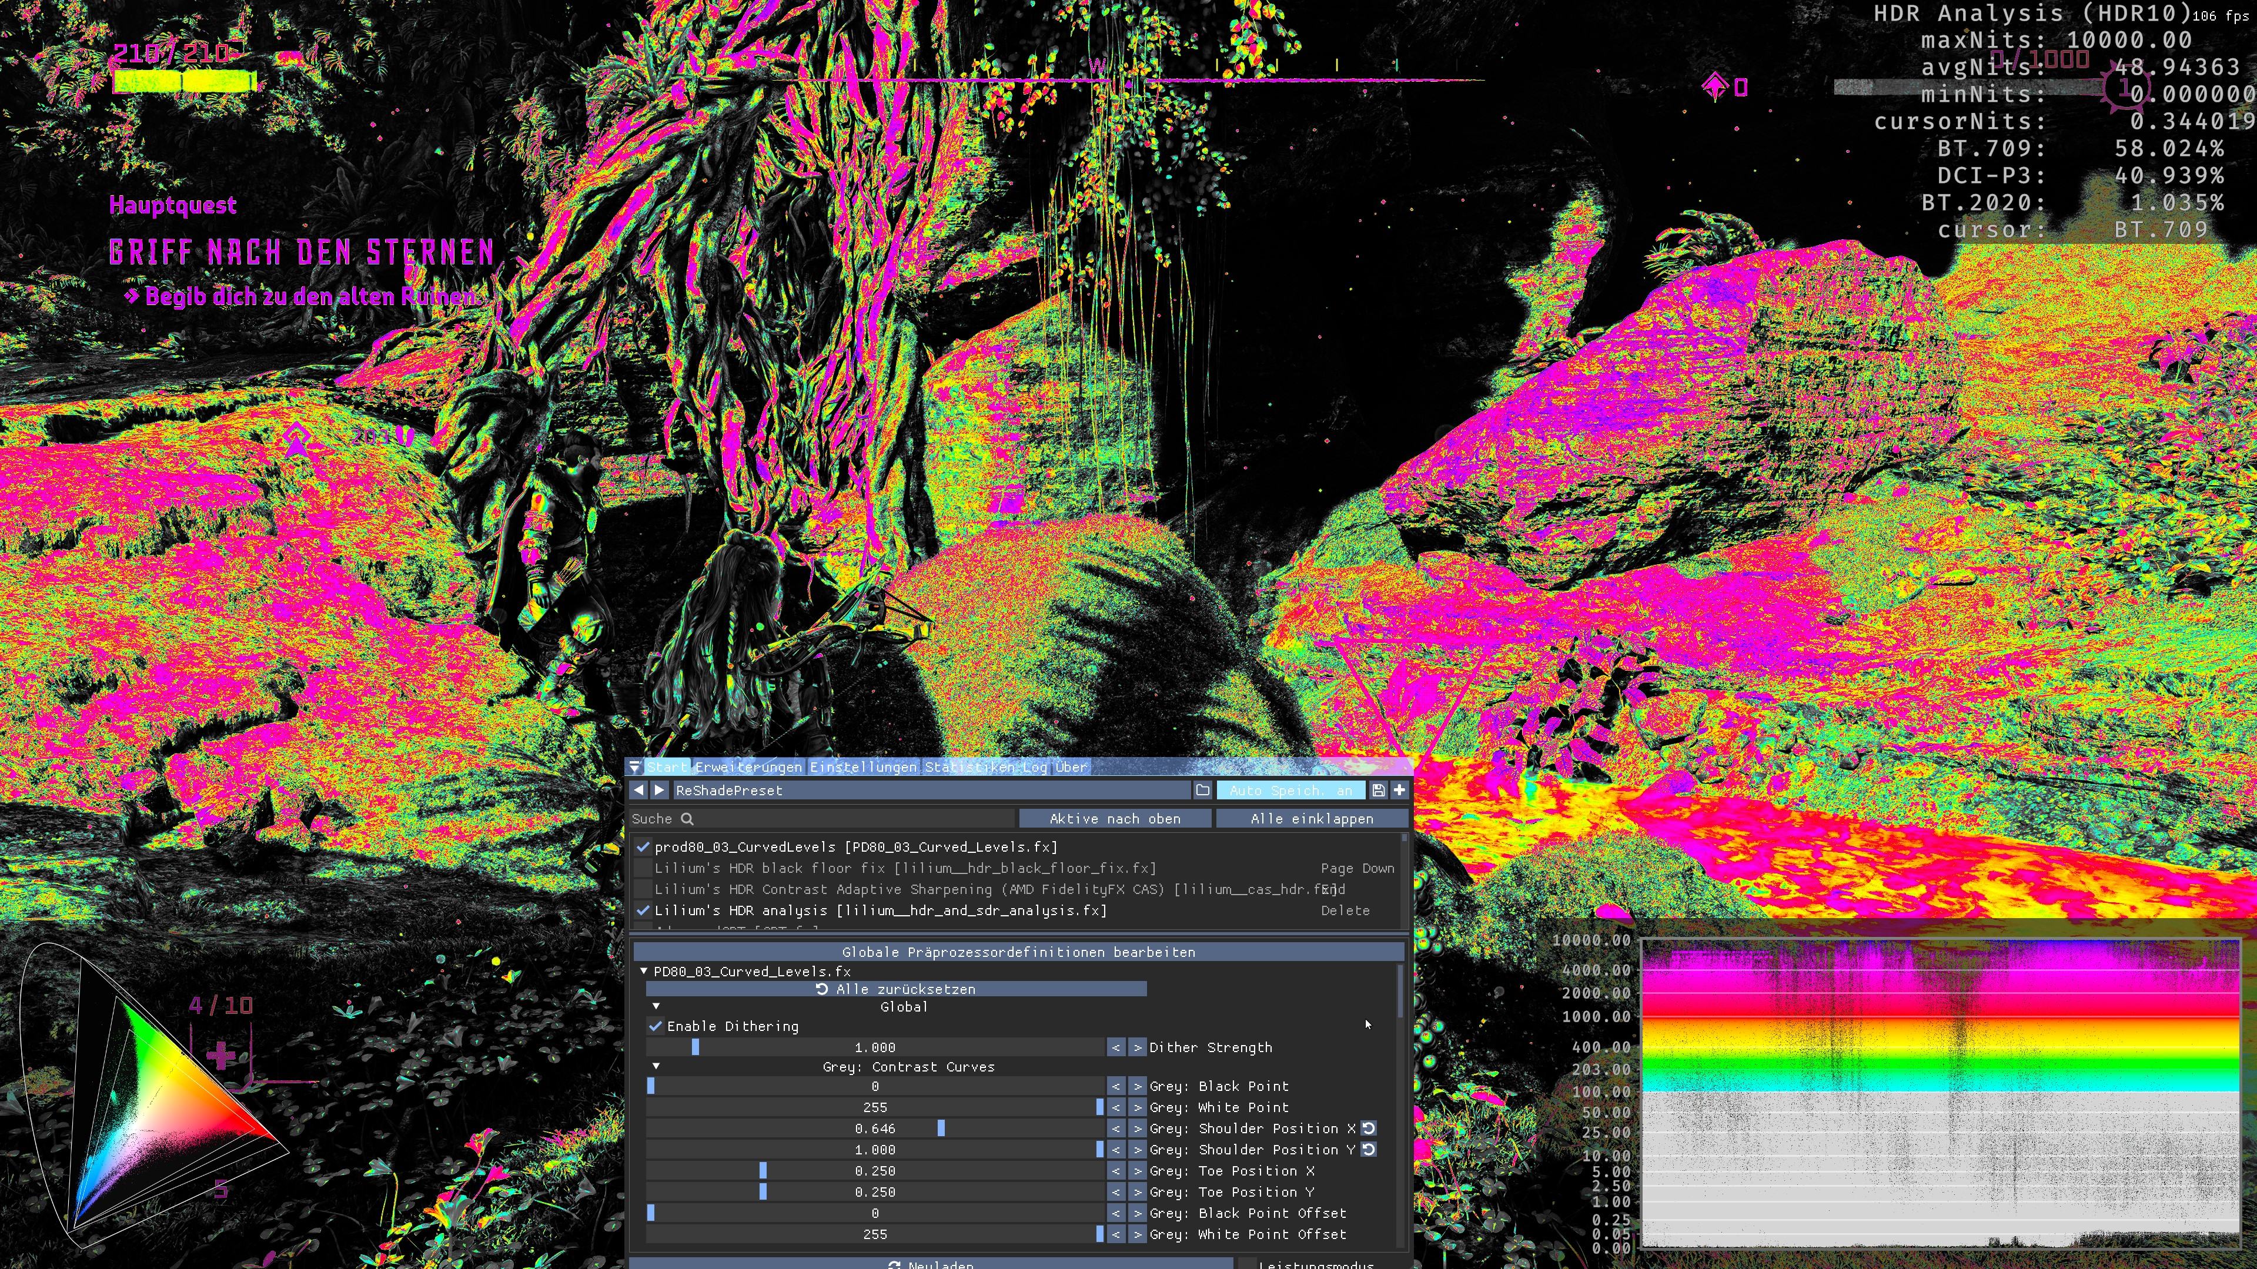Image resolution: width=2257 pixels, height=1269 pixels.
Task: Reset Grey: Shoulder Position Y to default
Action: click(x=1369, y=1150)
